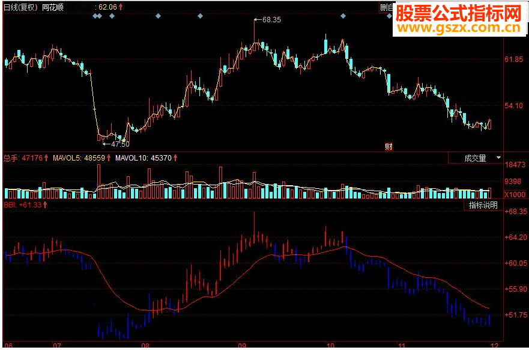Click the red up arrow next to 62.06
The width and height of the screenshot is (529, 350).
point(121,7)
